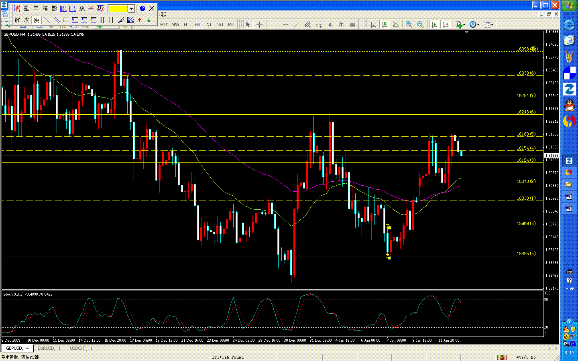Click the 表 button in floating toolbar

[26, 20]
